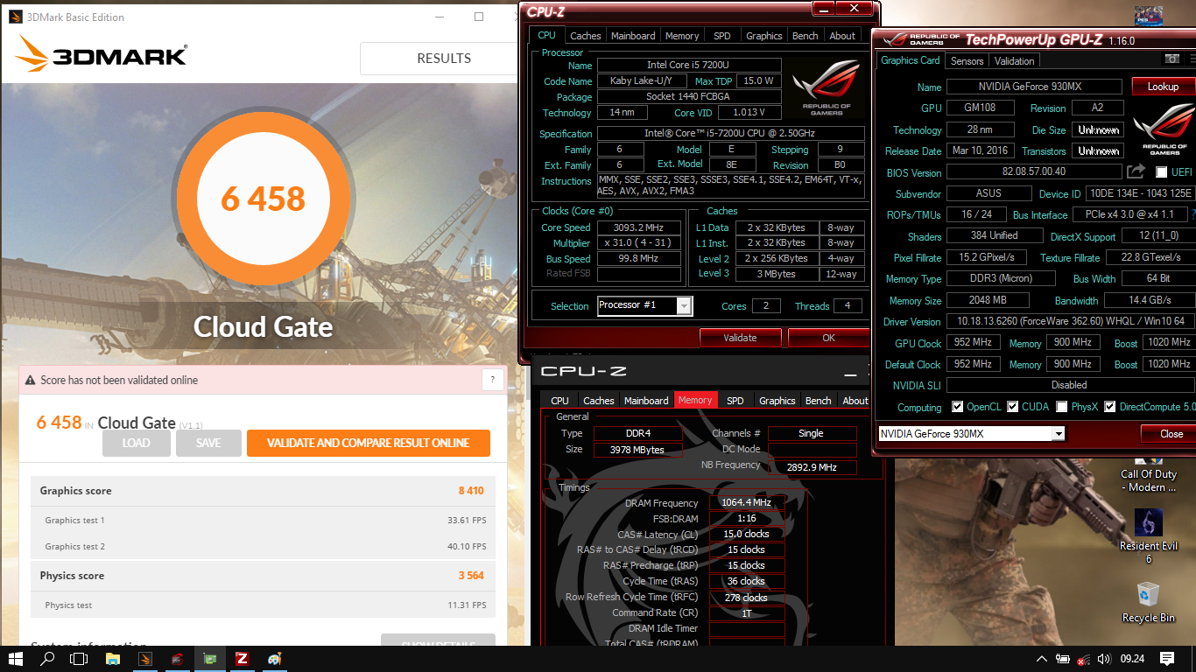
Task: Open Bench tab in top CPU-Z window
Action: tap(806, 36)
